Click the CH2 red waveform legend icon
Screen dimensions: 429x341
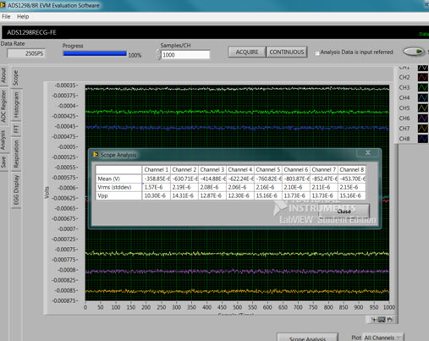[x=423, y=77]
